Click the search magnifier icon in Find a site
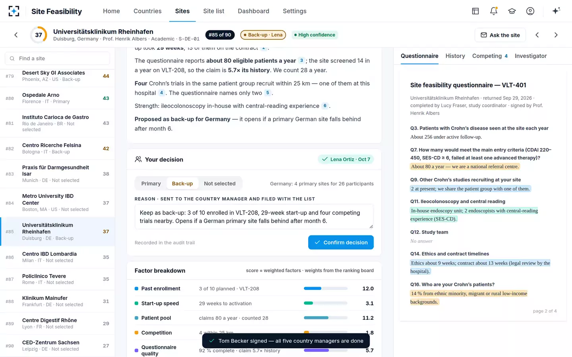 [12, 58]
